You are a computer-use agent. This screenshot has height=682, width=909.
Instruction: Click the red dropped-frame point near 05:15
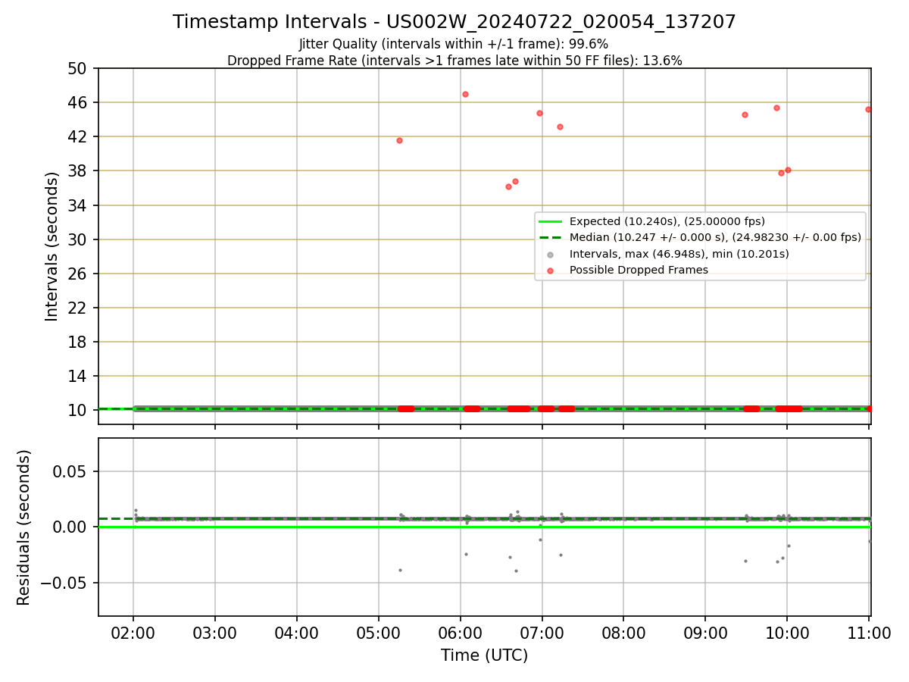[399, 140]
